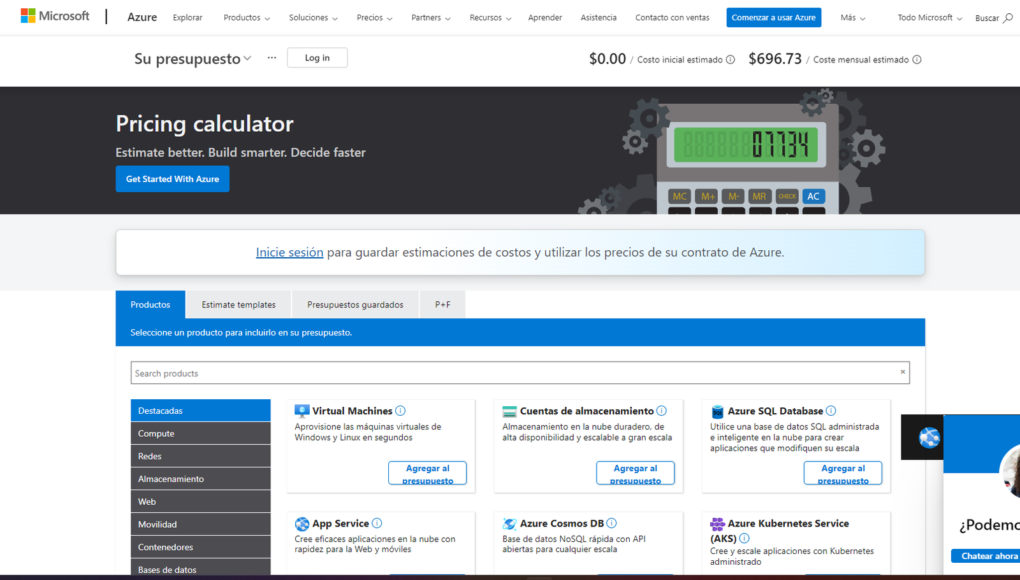Show info for Costo inicial estimado
Viewport: 1020px width, 580px height.
731,60
